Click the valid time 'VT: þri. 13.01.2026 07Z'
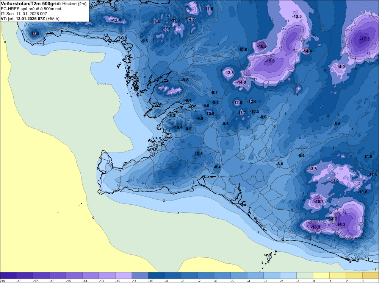 [23, 19]
